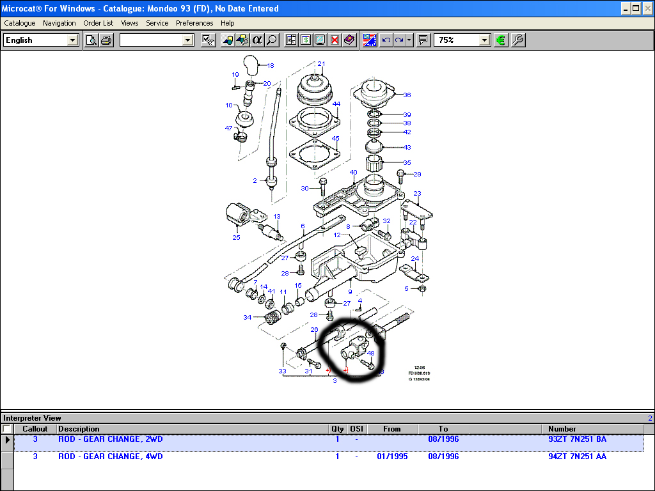Image resolution: width=655 pixels, height=491 pixels.
Task: Expand the 75% zoom level dropdown
Action: (484, 40)
